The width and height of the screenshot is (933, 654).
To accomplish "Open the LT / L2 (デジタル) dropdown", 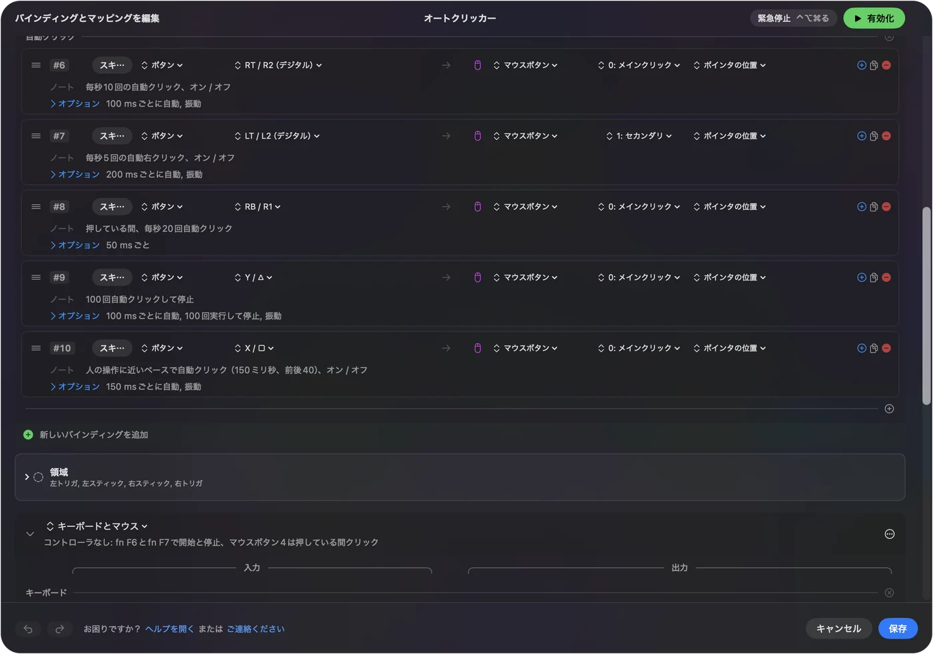I will (277, 136).
